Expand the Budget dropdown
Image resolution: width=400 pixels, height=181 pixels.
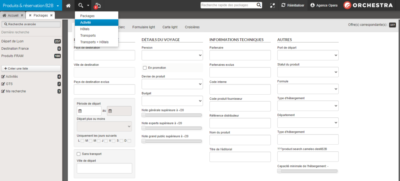click(172, 101)
